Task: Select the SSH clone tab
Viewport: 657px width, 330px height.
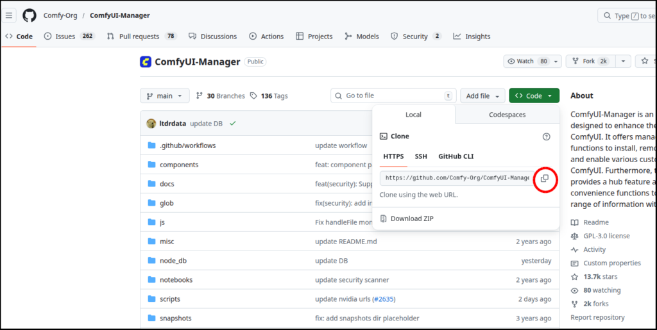Action: (420, 156)
